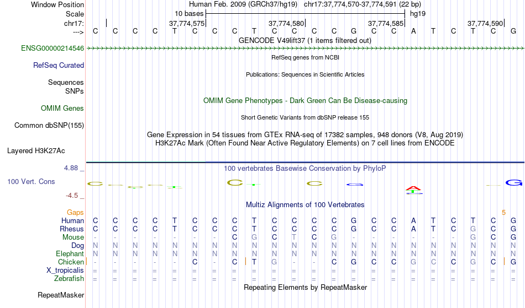Image resolution: width=525 pixels, height=308 pixels.
Task: Click the Common dbSNP(155) track label
Action: (49, 126)
